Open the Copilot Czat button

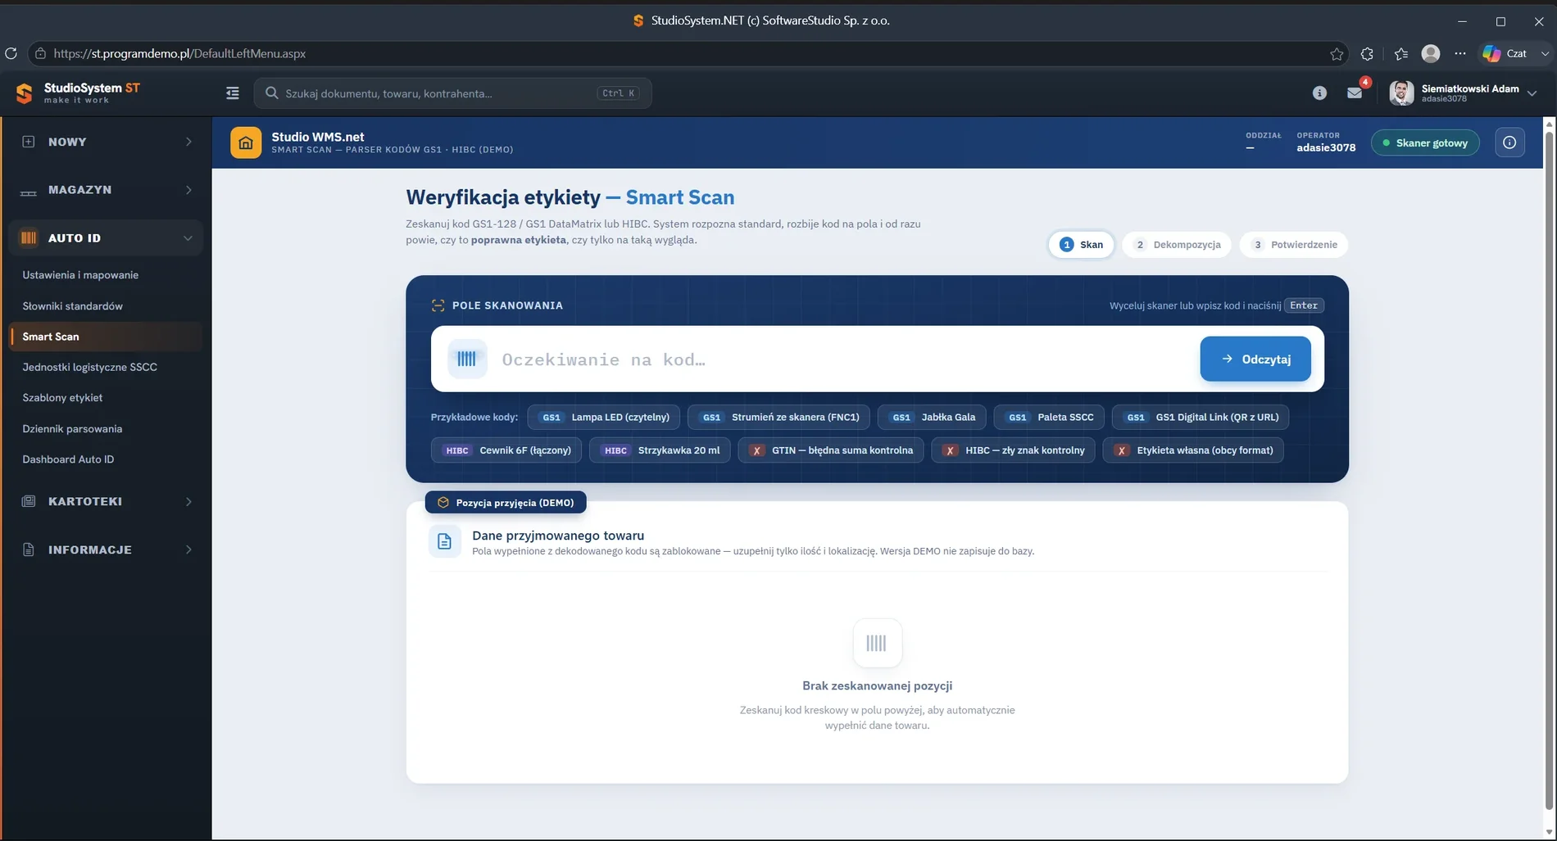pos(1505,53)
